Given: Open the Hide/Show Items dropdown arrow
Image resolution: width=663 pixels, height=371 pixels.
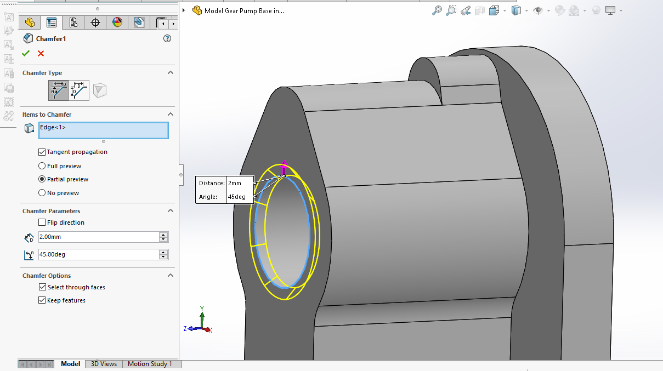Looking at the screenshot, I should click(548, 11).
